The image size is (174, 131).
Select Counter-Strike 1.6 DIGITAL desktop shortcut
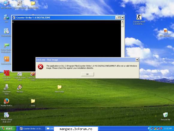(139, 20)
